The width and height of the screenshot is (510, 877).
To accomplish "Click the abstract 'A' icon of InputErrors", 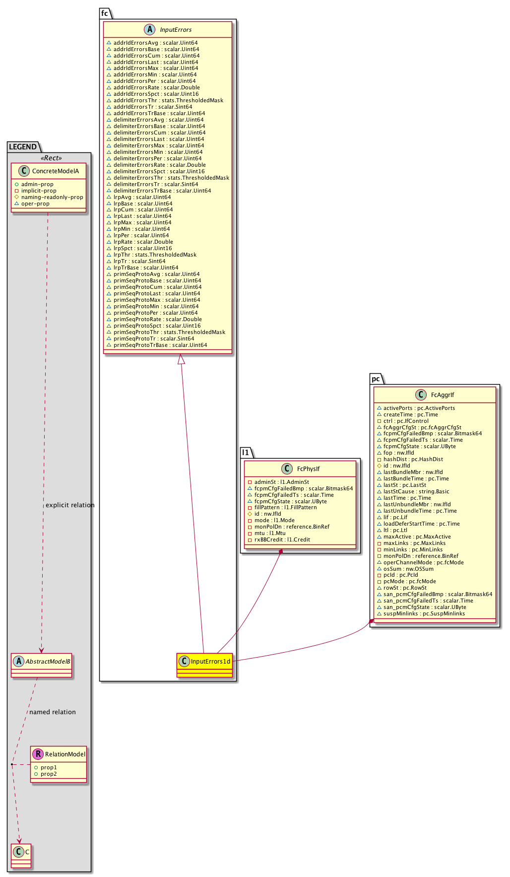I will point(150,30).
